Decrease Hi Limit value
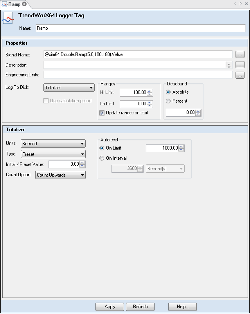 149,94
